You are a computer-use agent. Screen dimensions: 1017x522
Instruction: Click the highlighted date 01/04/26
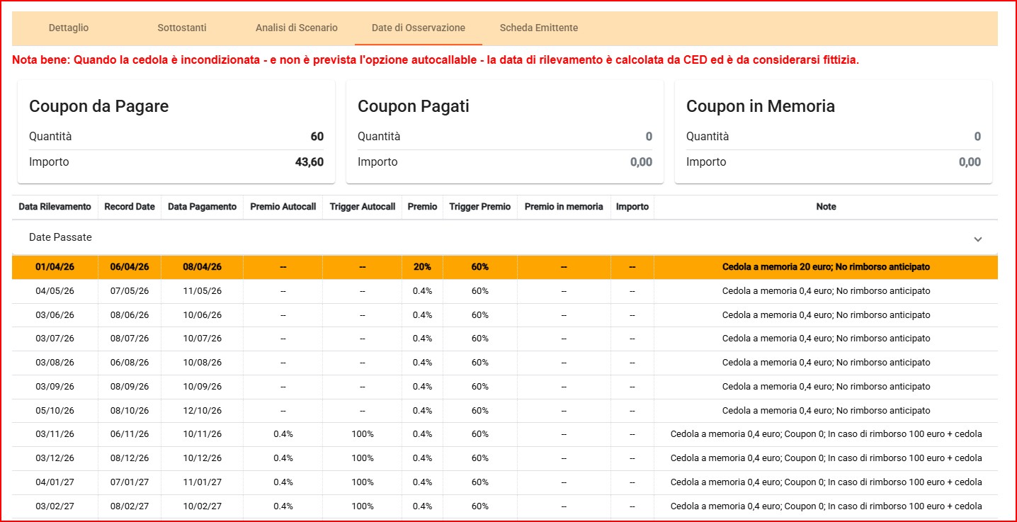55,267
